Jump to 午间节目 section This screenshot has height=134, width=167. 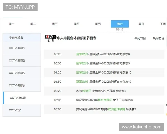140,38
